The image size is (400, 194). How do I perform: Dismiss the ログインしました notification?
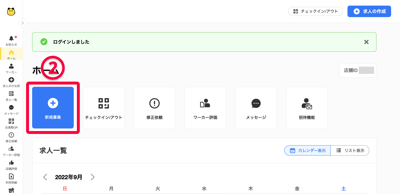(x=366, y=42)
